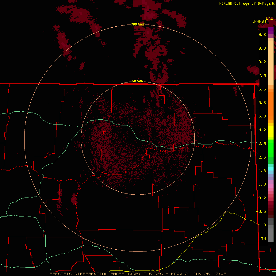Pick the pink band near 1.0 on color bar
276x276 pixels.
(271, 186)
